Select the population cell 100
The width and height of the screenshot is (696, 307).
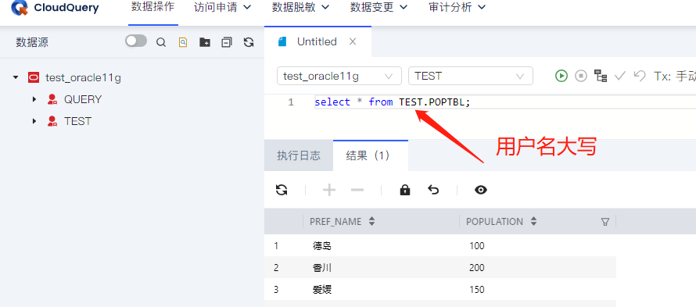[477, 246]
